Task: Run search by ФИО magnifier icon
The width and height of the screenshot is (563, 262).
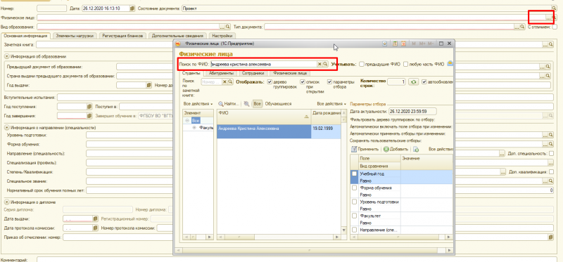Action: tap(324, 64)
